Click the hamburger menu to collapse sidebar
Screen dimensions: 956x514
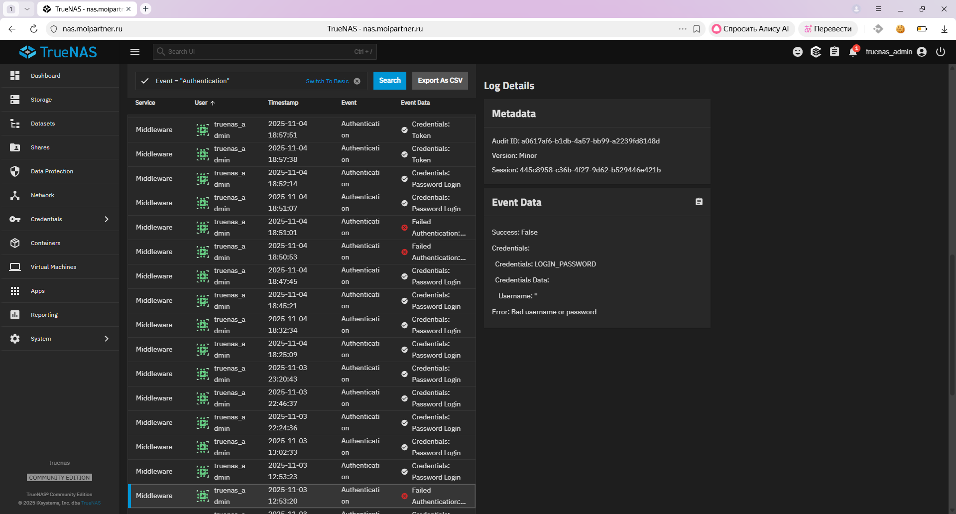[135, 52]
